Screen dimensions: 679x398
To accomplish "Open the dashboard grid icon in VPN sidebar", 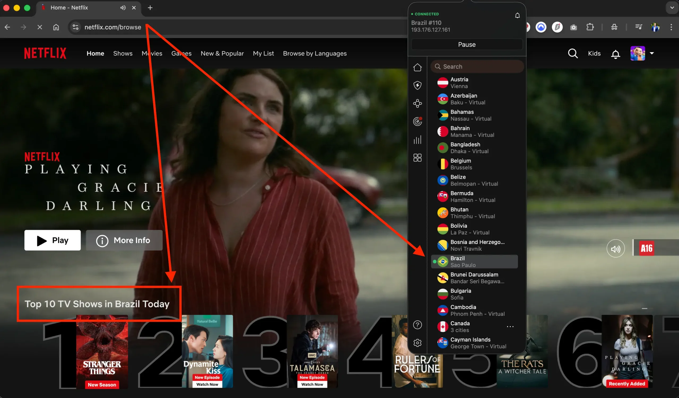I will 417,158.
